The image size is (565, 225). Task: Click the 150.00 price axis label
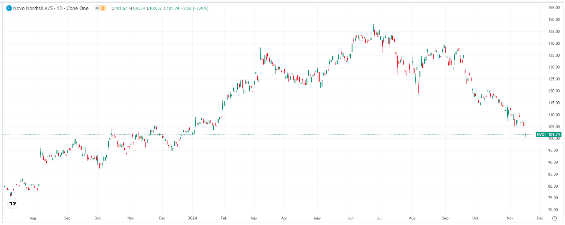pos(554,20)
